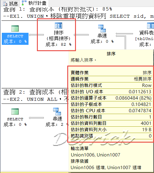154x173 pixels.
Task: Click the Union1006 遞增, Union1007 遞增 text
Action: pos(106,168)
